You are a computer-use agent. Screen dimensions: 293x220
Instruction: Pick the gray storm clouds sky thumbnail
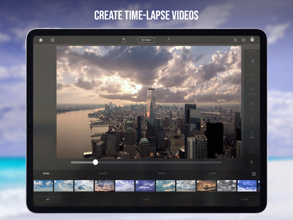pyautogui.click(x=227, y=186)
